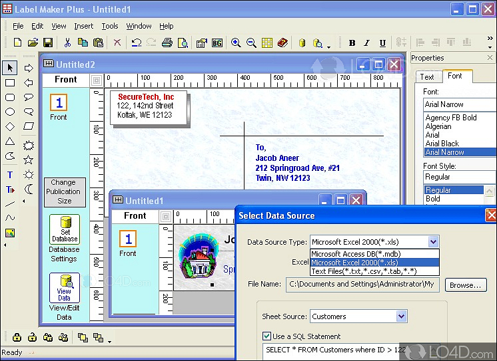
Task: Switch to the Text tab in Properties
Action: pyautogui.click(x=427, y=76)
